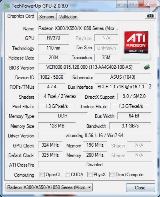The width and height of the screenshot is (160, 197).
Task: Click the GPU Clock row Shader N/A field
Action: [x=139, y=145]
